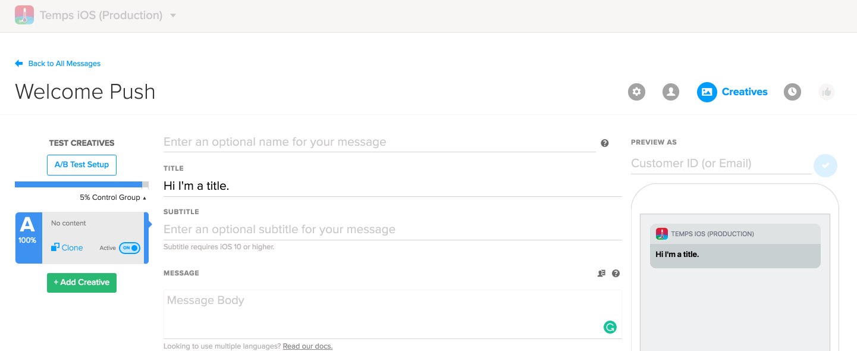Toggle creative A Active switch off
The image size is (857, 351).
tap(130, 248)
